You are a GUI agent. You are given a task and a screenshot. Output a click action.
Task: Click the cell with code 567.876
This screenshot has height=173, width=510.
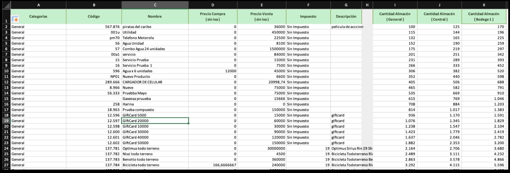pos(94,27)
